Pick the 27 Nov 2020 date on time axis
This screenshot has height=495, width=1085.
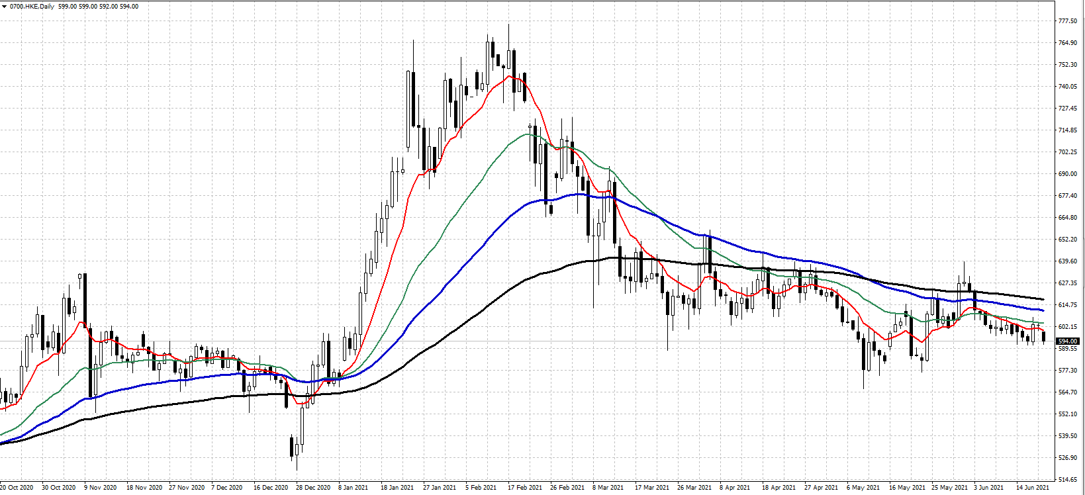(187, 488)
